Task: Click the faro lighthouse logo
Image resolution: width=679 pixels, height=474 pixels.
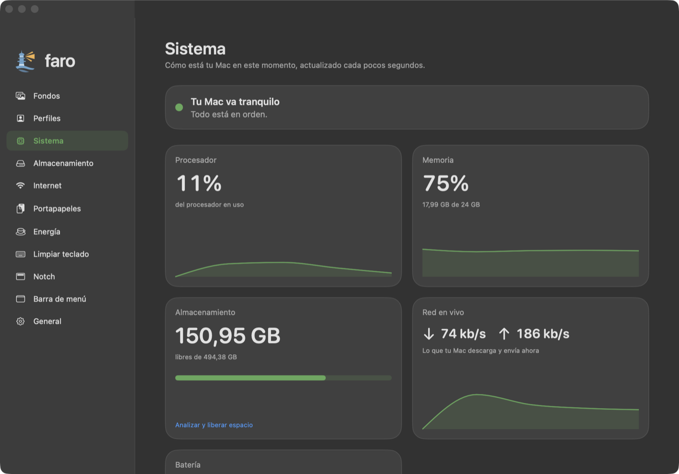Action: pyautogui.click(x=25, y=61)
